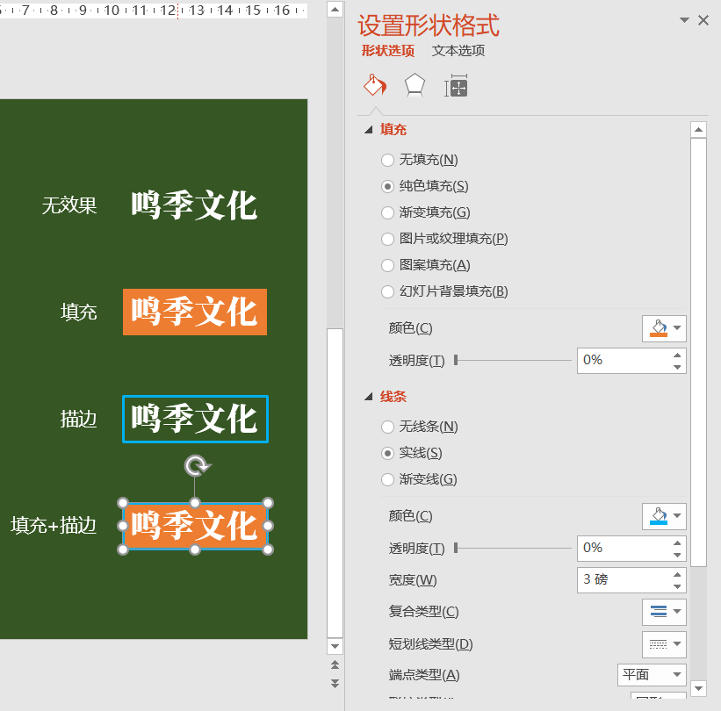
Task: Decrease line width with down spinner
Action: pyautogui.click(x=677, y=586)
